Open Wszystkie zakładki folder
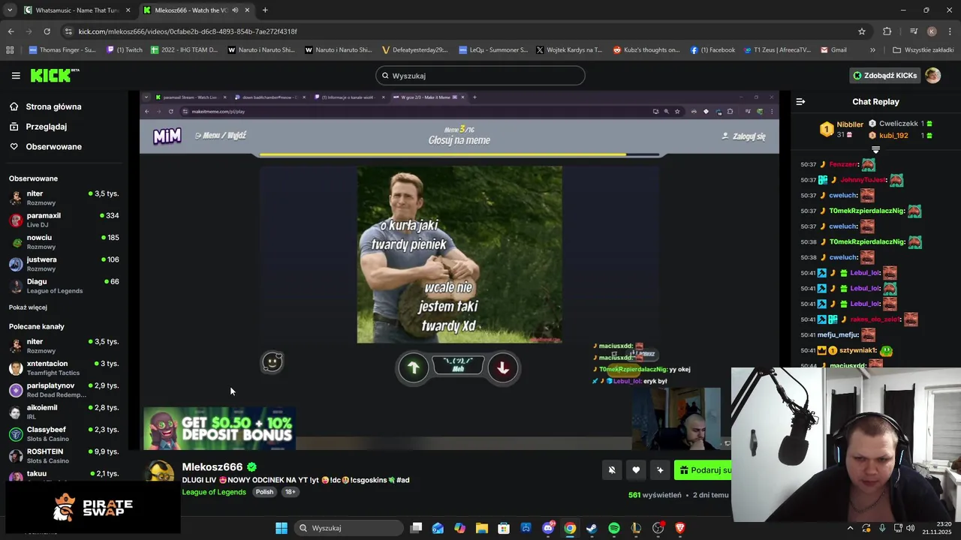This screenshot has height=540, width=961. tap(923, 50)
